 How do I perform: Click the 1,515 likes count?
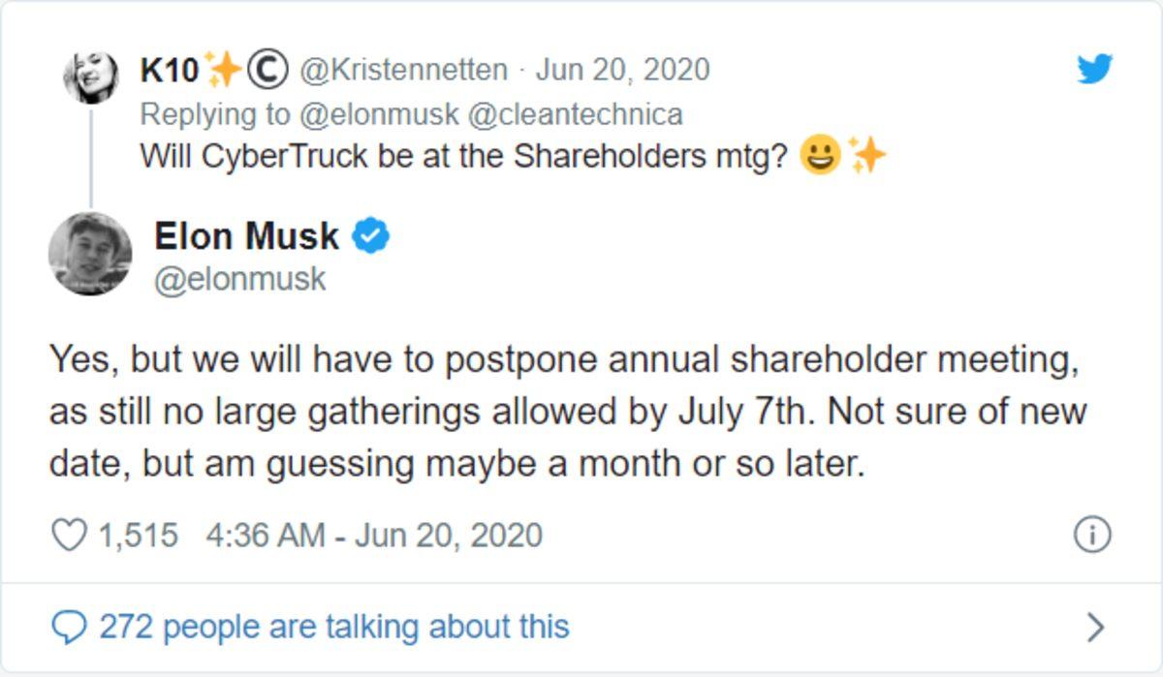(139, 536)
